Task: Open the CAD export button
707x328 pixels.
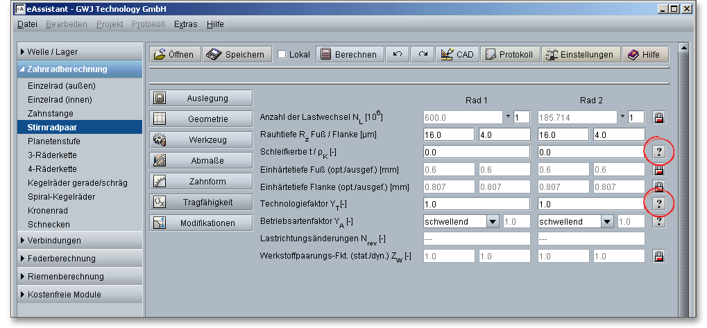Action: pos(457,55)
